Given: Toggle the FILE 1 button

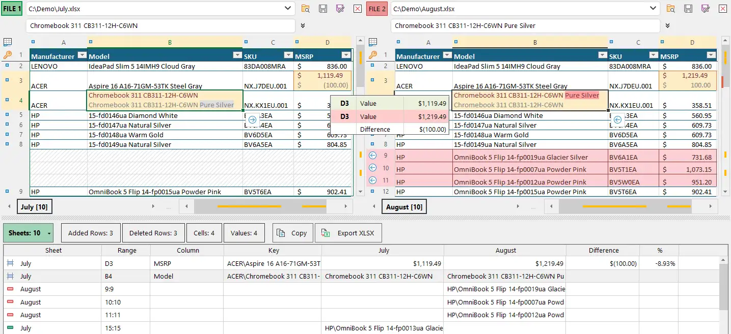Looking at the screenshot, I should pos(12,9).
